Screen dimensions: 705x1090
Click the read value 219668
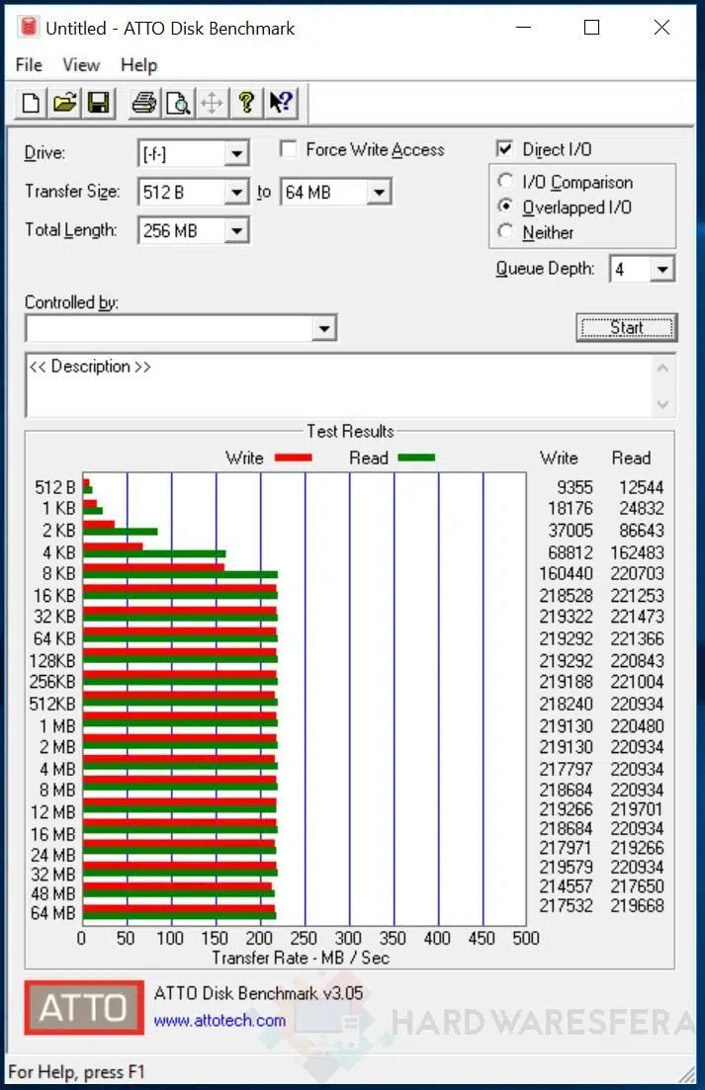pos(637,906)
